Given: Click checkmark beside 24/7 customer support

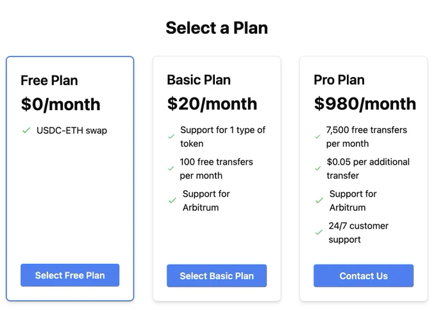Looking at the screenshot, I should pyautogui.click(x=319, y=232).
